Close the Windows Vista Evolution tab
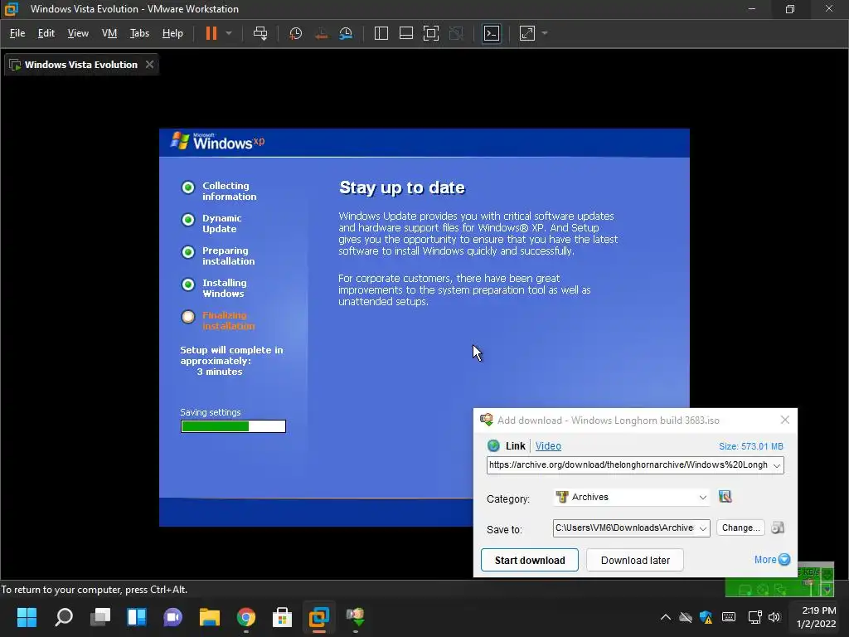 149,65
